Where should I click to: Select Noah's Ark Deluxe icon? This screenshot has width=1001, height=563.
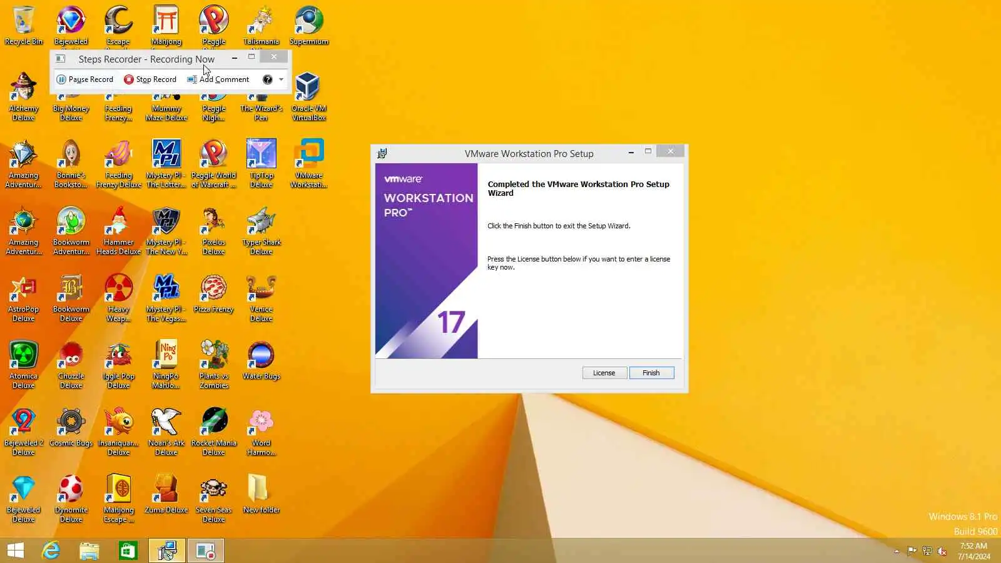click(x=166, y=432)
